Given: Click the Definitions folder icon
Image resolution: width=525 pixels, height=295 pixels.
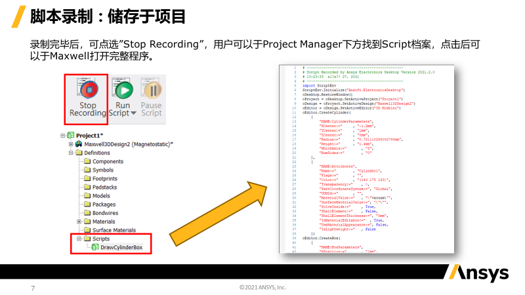Looking at the screenshot, I should [79, 153].
